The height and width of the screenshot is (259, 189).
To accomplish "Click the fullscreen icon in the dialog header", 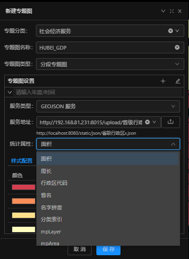I will 172,11.
